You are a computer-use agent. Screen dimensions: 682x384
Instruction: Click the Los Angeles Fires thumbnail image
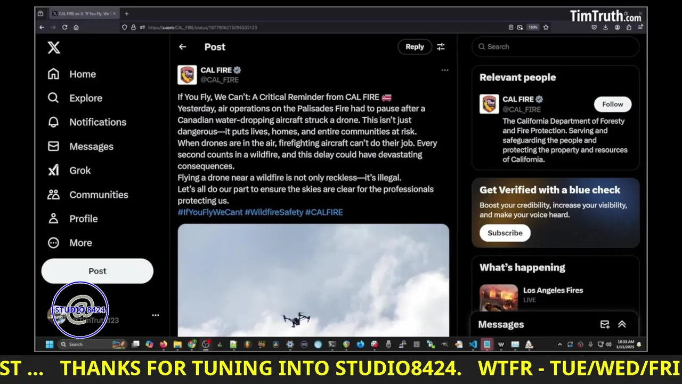point(499,298)
